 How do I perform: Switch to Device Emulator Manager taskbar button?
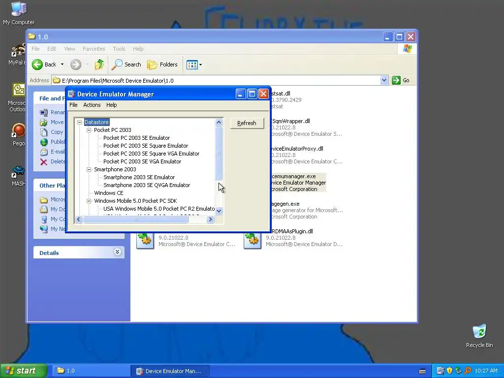pyautogui.click(x=171, y=371)
